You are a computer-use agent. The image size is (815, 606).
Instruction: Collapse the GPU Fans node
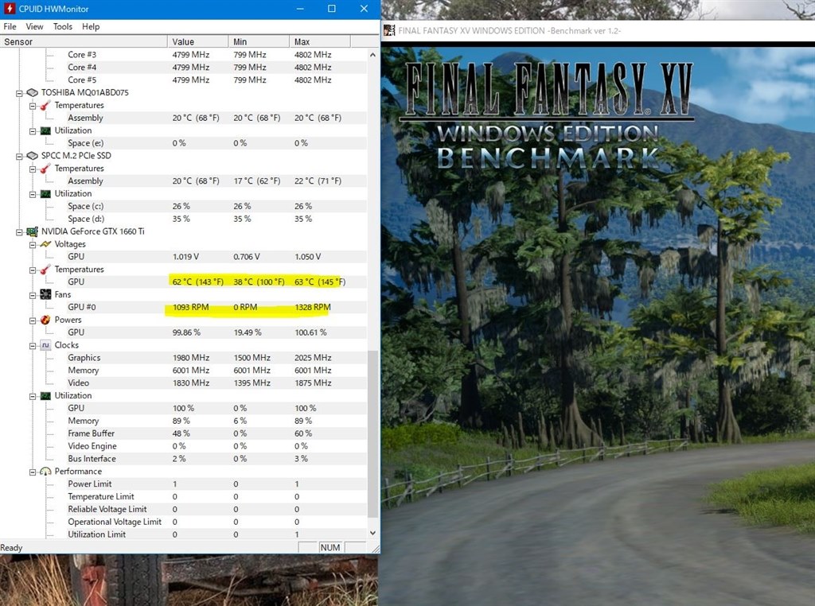[32, 296]
